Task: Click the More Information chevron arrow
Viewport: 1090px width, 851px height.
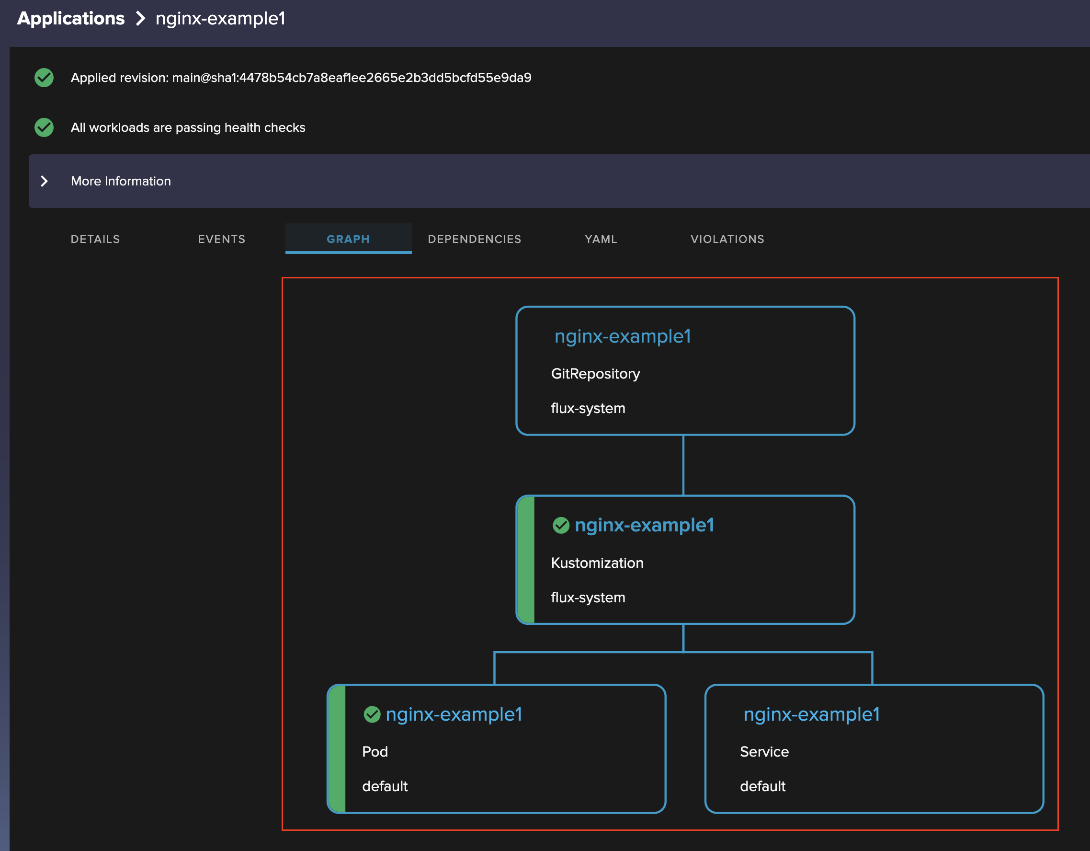Action: [x=45, y=181]
